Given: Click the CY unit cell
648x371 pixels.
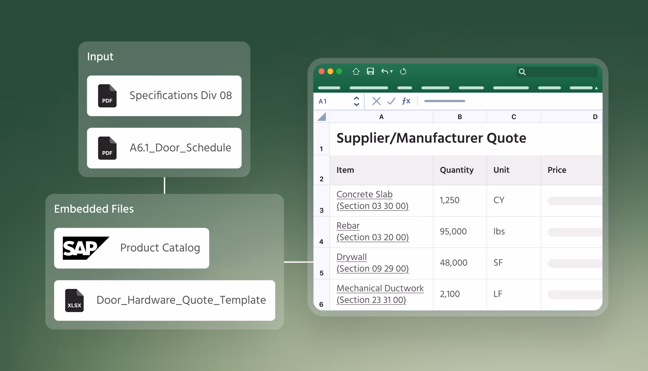Looking at the screenshot, I should (x=513, y=201).
